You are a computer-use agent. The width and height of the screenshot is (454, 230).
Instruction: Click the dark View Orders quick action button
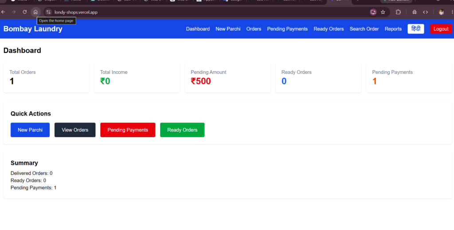(x=75, y=130)
